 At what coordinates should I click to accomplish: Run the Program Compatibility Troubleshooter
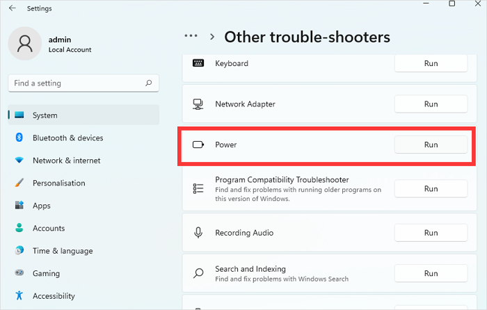(431, 188)
